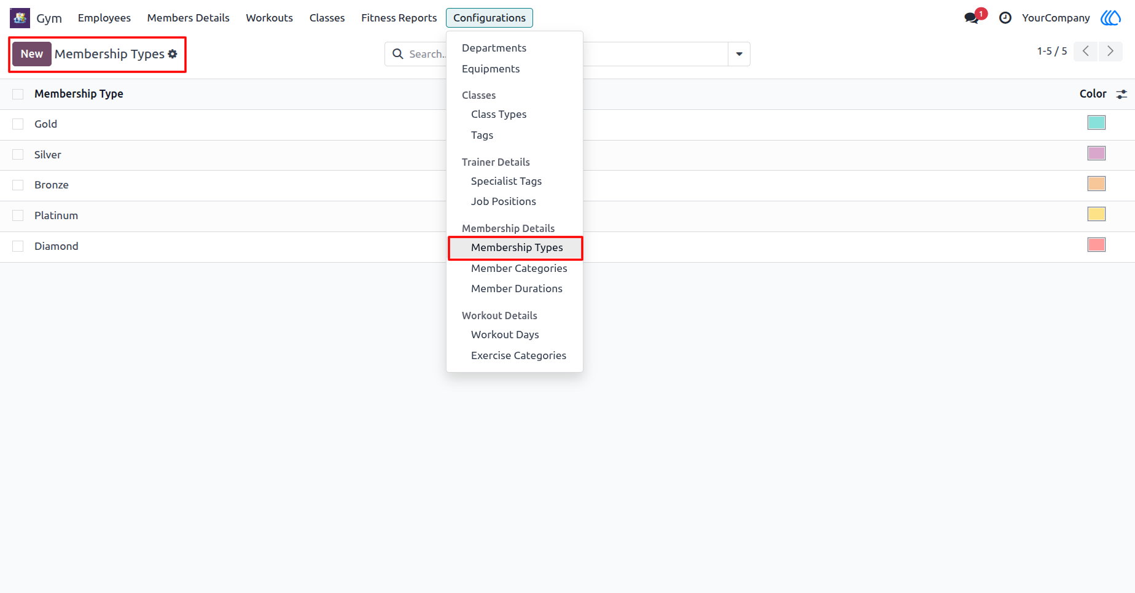Check the Bronze row checkbox
The height and width of the screenshot is (593, 1135).
(x=18, y=185)
